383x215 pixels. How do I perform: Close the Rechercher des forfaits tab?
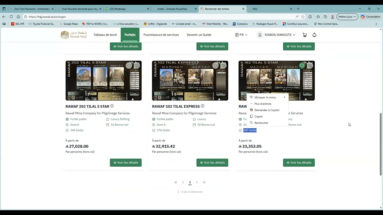click(243, 9)
